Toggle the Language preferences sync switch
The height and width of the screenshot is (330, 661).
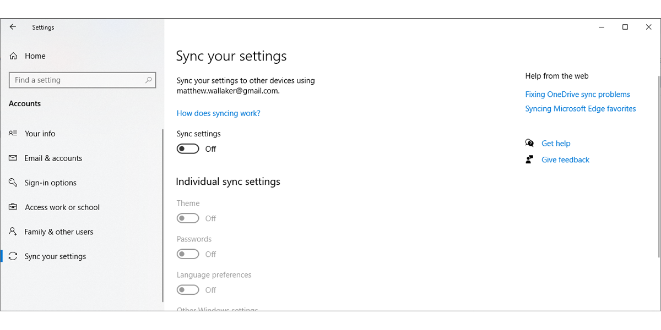(x=187, y=289)
